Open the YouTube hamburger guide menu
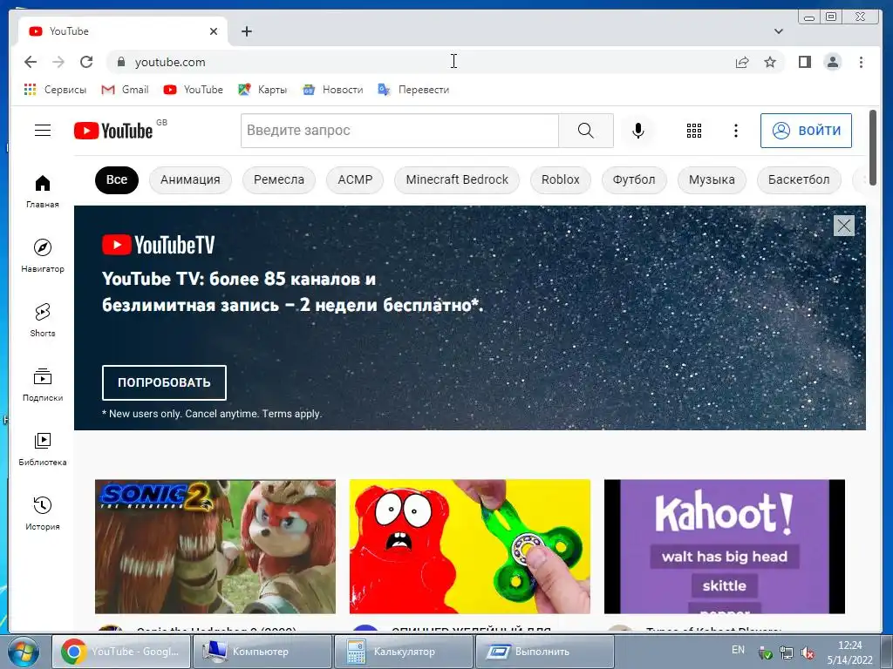 [43, 131]
